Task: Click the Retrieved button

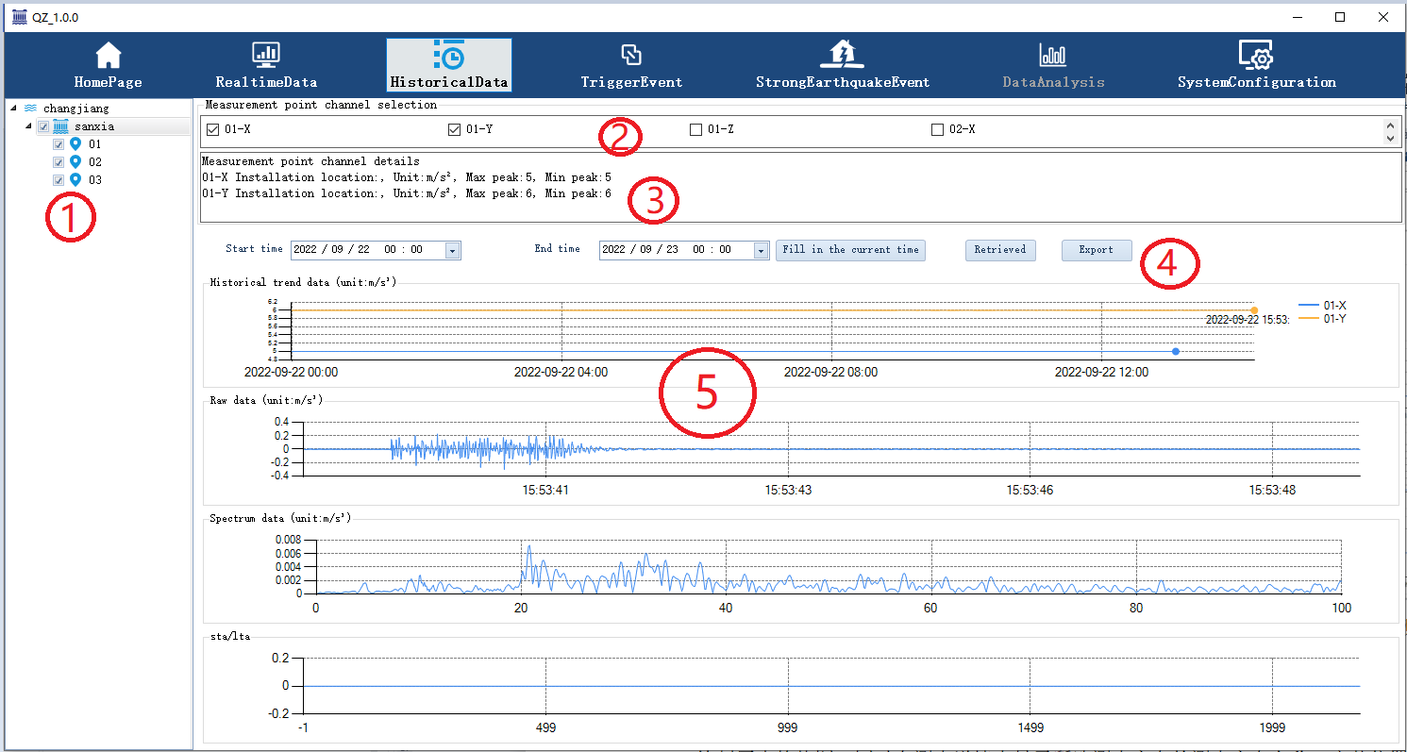Action: (1000, 250)
